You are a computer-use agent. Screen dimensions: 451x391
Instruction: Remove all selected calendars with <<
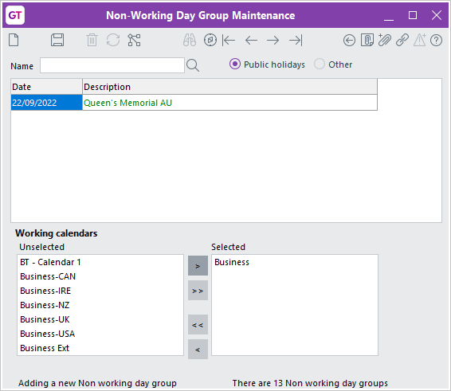point(198,325)
